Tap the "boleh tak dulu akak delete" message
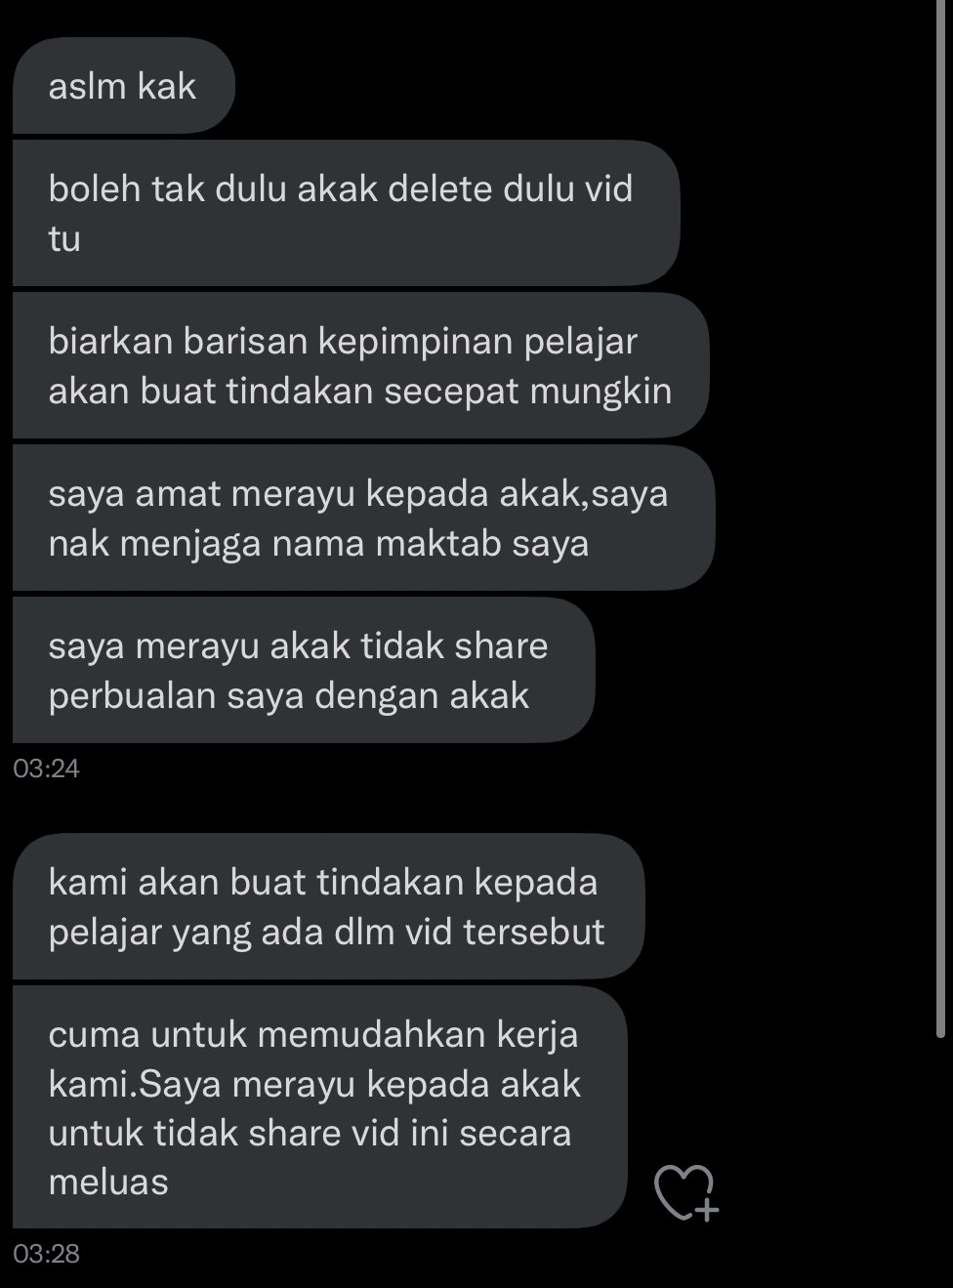Image resolution: width=953 pixels, height=1288 pixels. (x=346, y=213)
